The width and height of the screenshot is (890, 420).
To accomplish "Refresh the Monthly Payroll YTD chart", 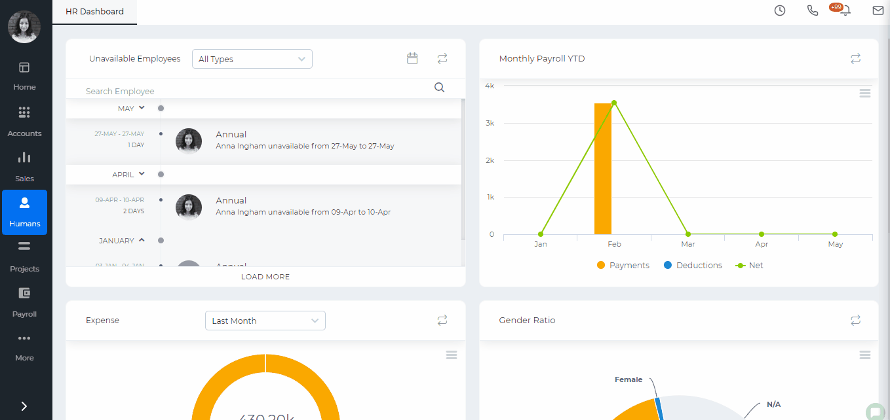I will [855, 59].
